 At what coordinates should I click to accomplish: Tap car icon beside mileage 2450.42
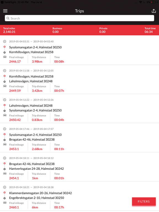click(x=5, y=115)
